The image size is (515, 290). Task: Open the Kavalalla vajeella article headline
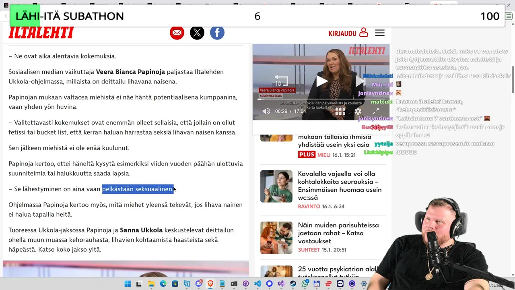(x=340, y=186)
